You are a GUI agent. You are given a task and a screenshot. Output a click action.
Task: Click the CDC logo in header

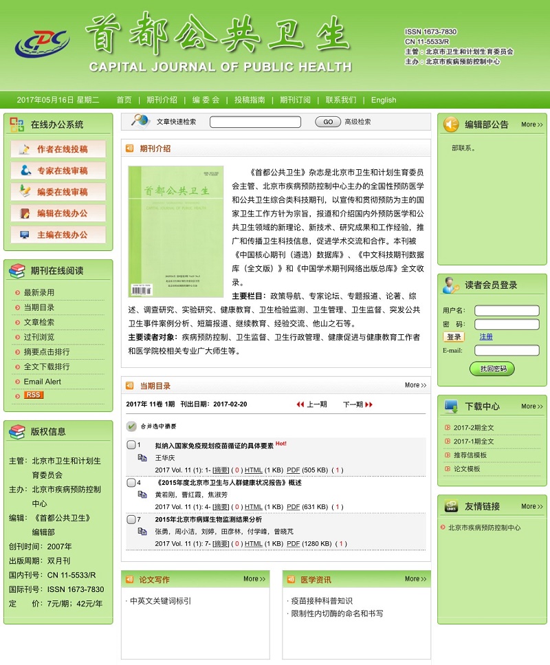pyautogui.click(x=42, y=44)
